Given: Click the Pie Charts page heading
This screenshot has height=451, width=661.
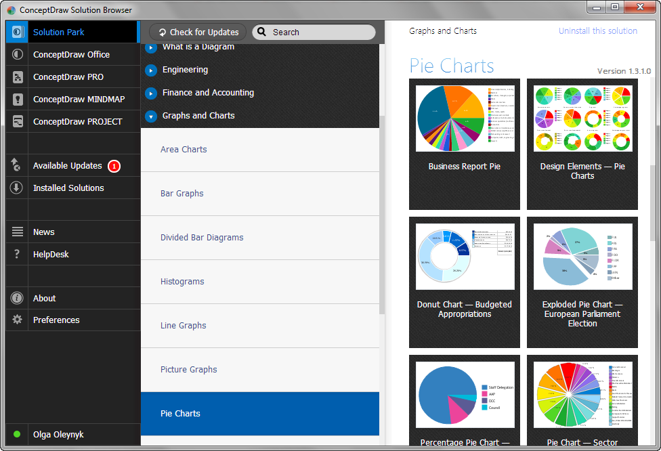Looking at the screenshot, I should point(452,66).
